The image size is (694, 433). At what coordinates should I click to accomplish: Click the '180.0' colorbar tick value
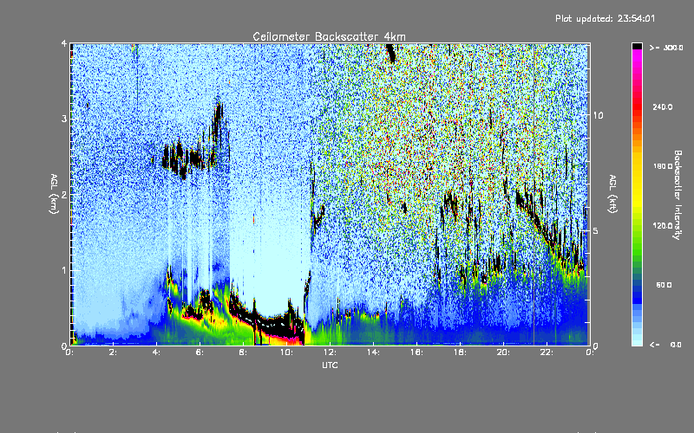coord(663,166)
